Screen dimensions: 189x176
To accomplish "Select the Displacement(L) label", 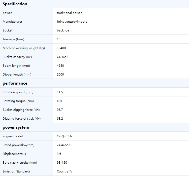I will (14, 154).
